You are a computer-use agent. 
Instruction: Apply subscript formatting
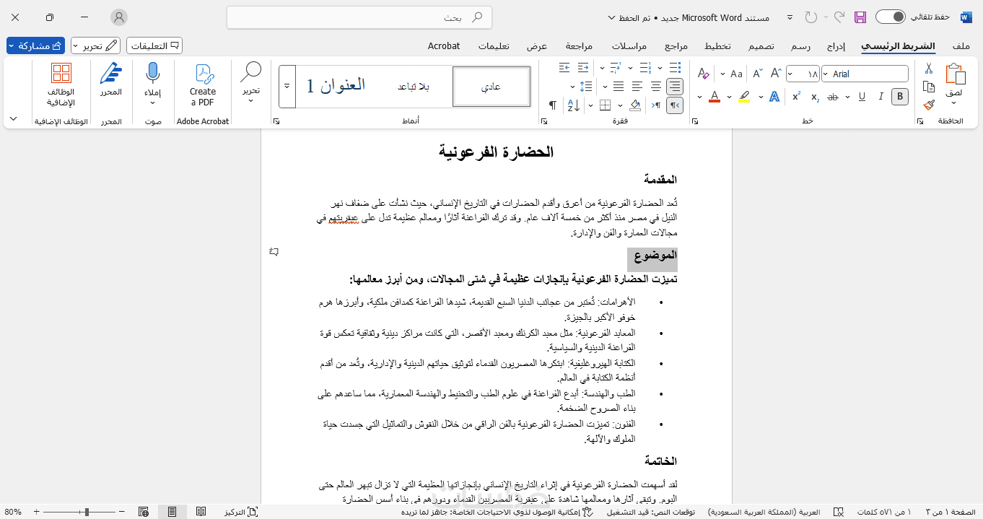815,97
